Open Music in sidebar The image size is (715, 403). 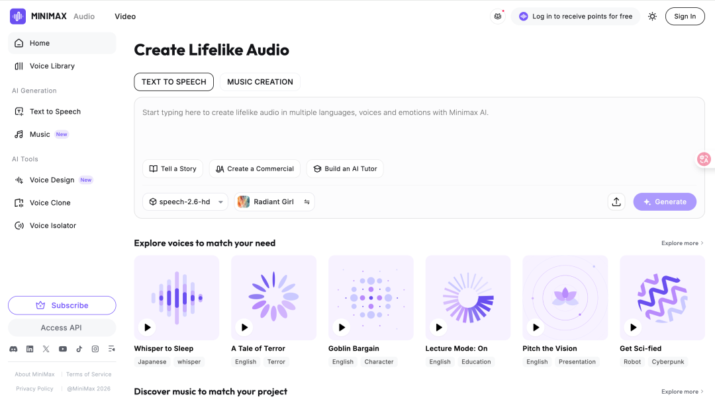pos(62,134)
